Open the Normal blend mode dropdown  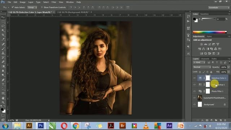pyautogui.click(x=202, y=67)
